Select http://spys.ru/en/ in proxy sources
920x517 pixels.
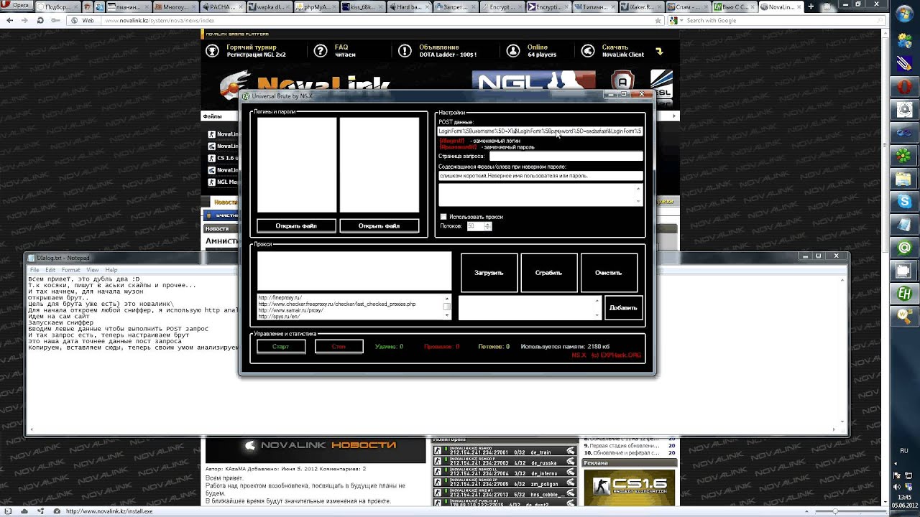point(279,317)
